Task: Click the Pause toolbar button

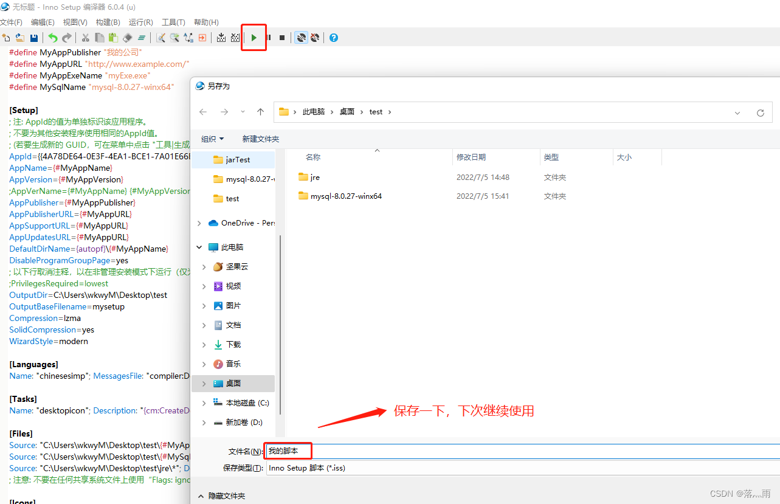Action: pos(268,38)
